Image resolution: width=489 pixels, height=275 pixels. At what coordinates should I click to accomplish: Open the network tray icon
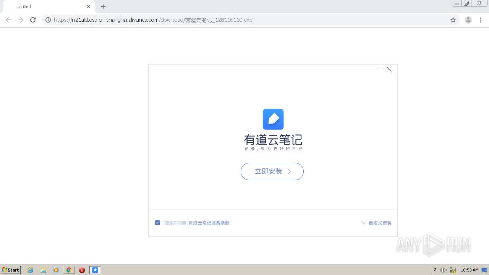click(x=453, y=270)
